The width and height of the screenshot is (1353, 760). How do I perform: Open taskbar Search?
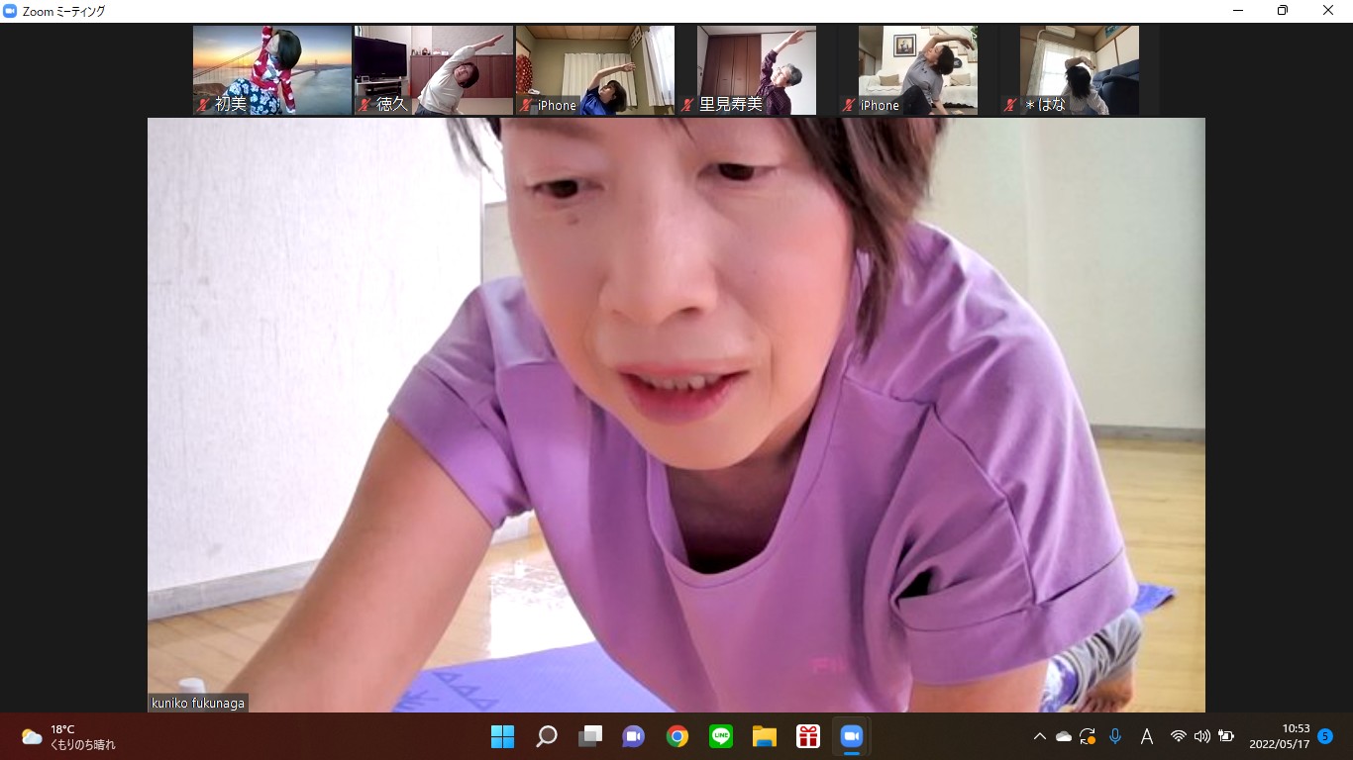pyautogui.click(x=547, y=736)
